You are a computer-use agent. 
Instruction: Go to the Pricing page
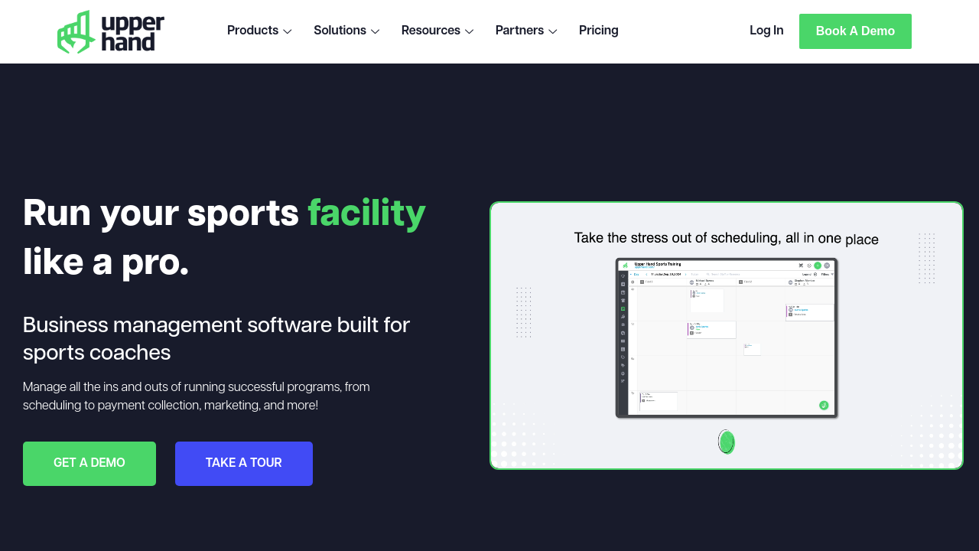point(598,31)
